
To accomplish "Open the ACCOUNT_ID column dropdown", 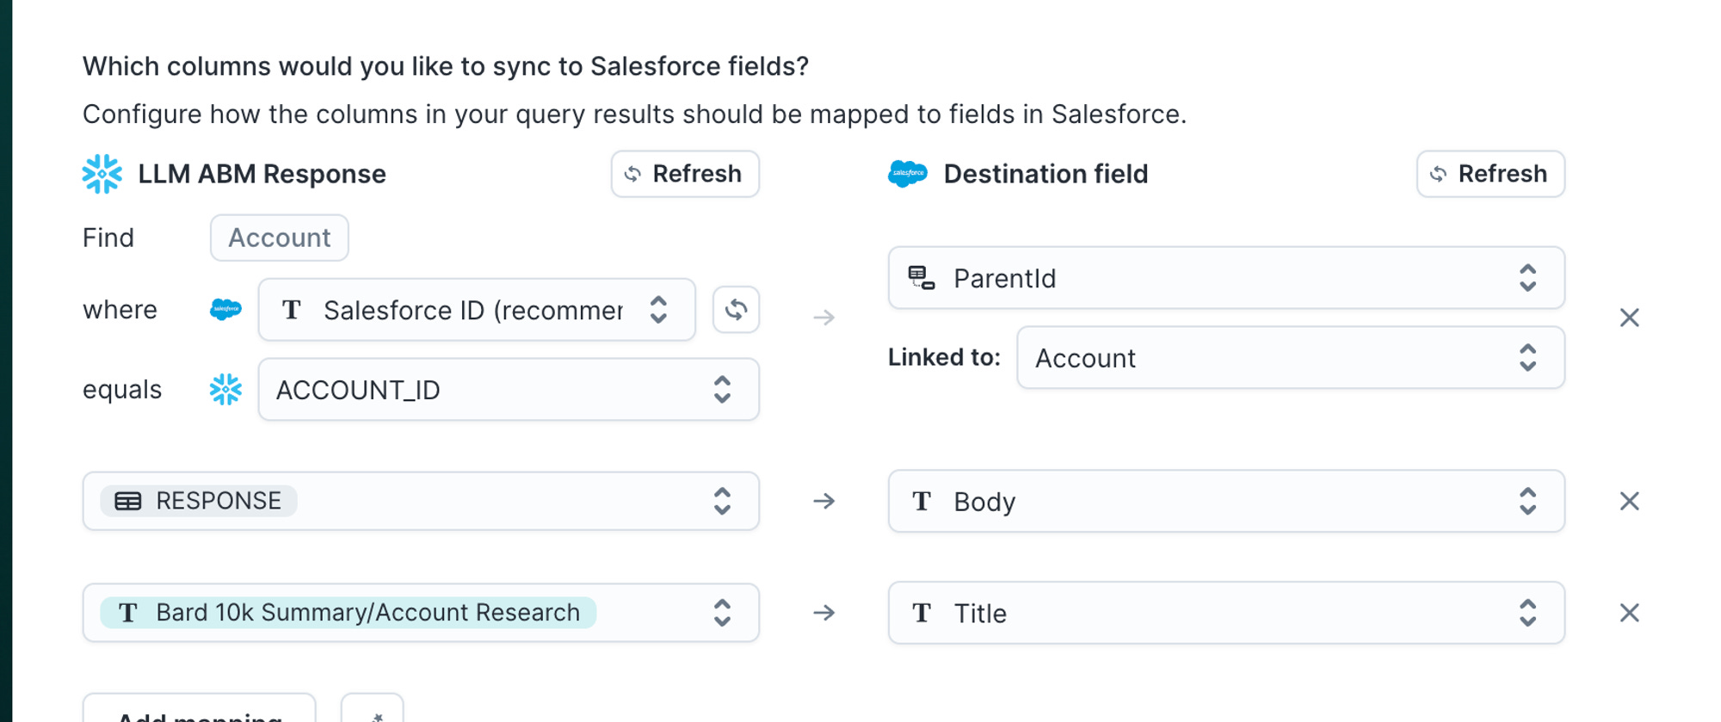I will 508,390.
